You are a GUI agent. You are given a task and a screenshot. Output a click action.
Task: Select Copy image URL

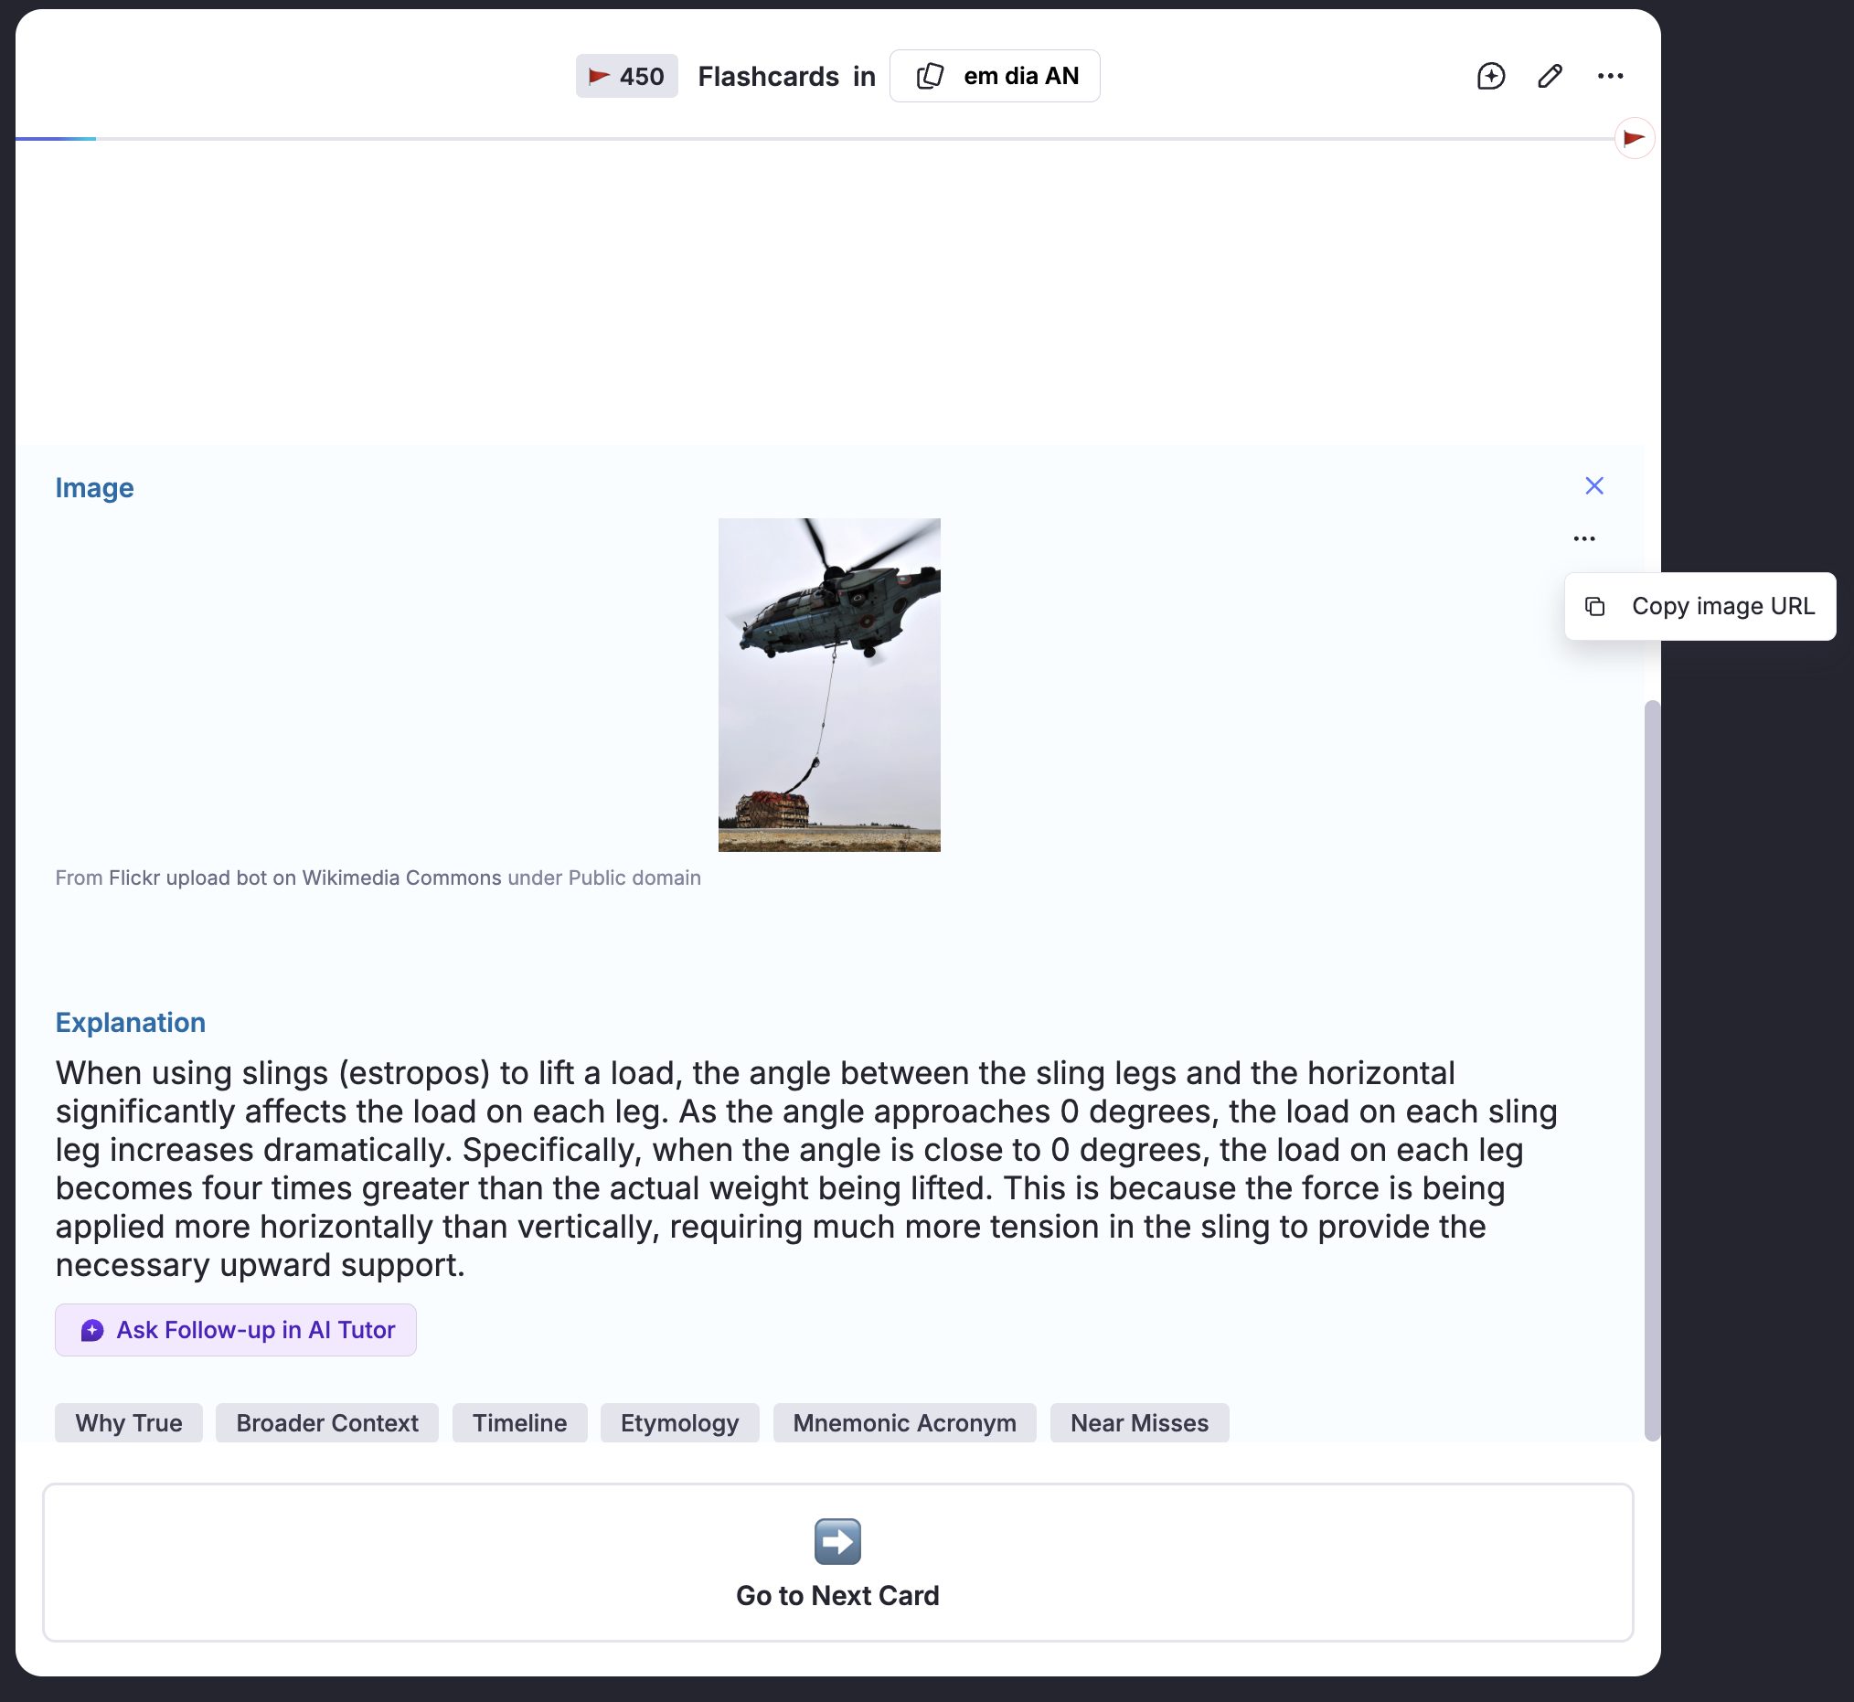pos(1700,607)
